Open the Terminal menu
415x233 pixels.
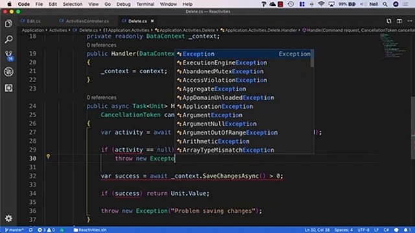coord(145,4)
